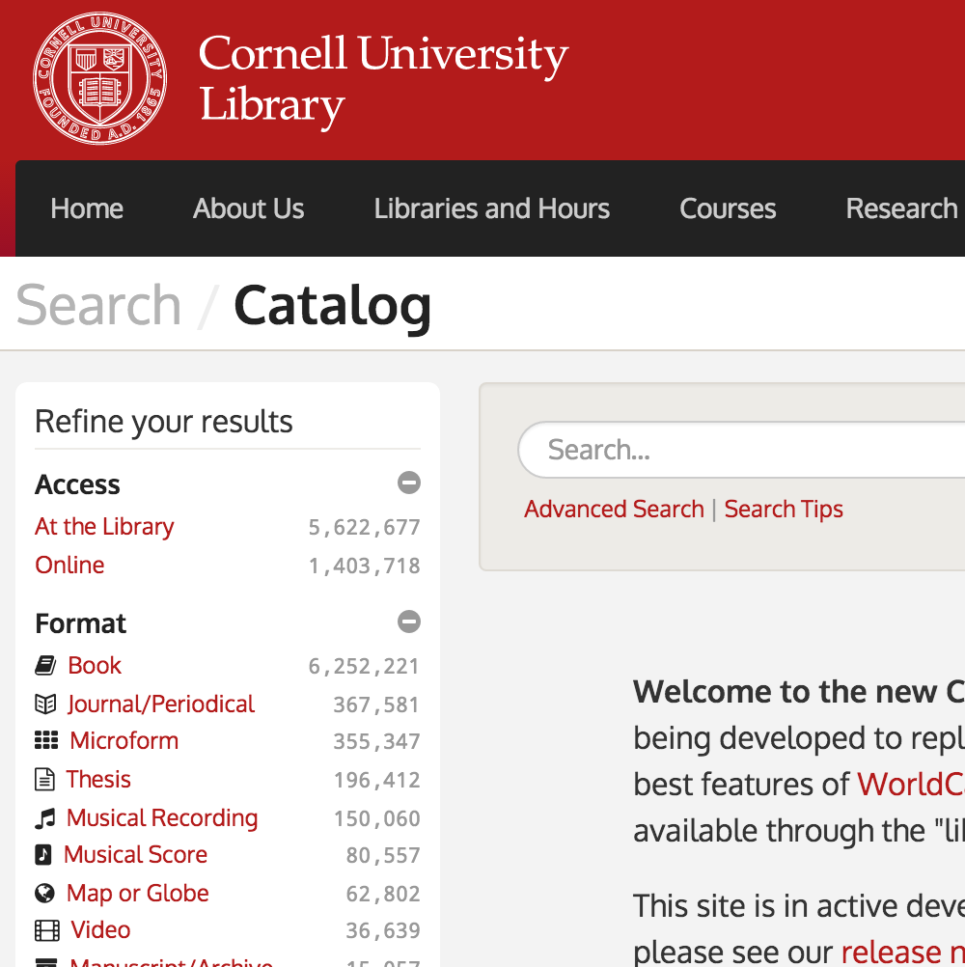Screen dimensions: 965x967
Task: Pick the Video film strip icon
Action: point(47,930)
